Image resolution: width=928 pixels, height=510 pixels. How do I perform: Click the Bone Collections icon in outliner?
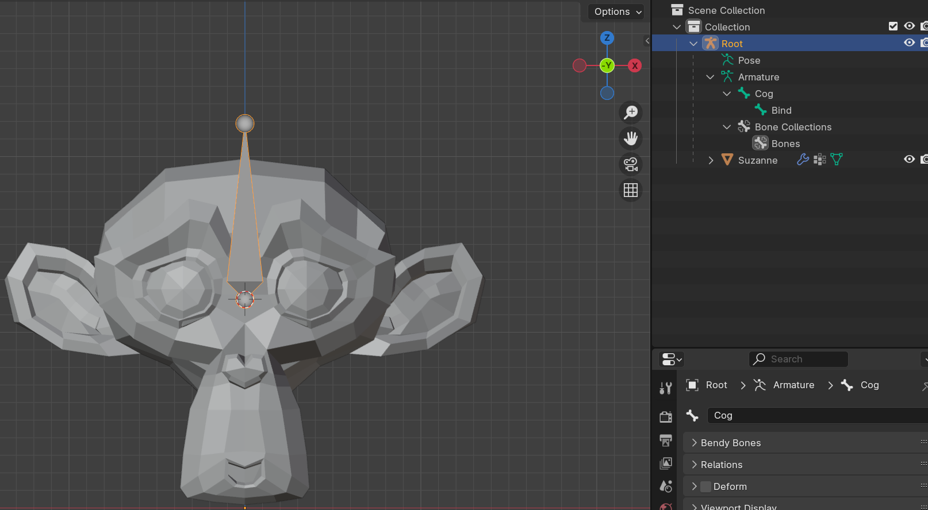(744, 126)
